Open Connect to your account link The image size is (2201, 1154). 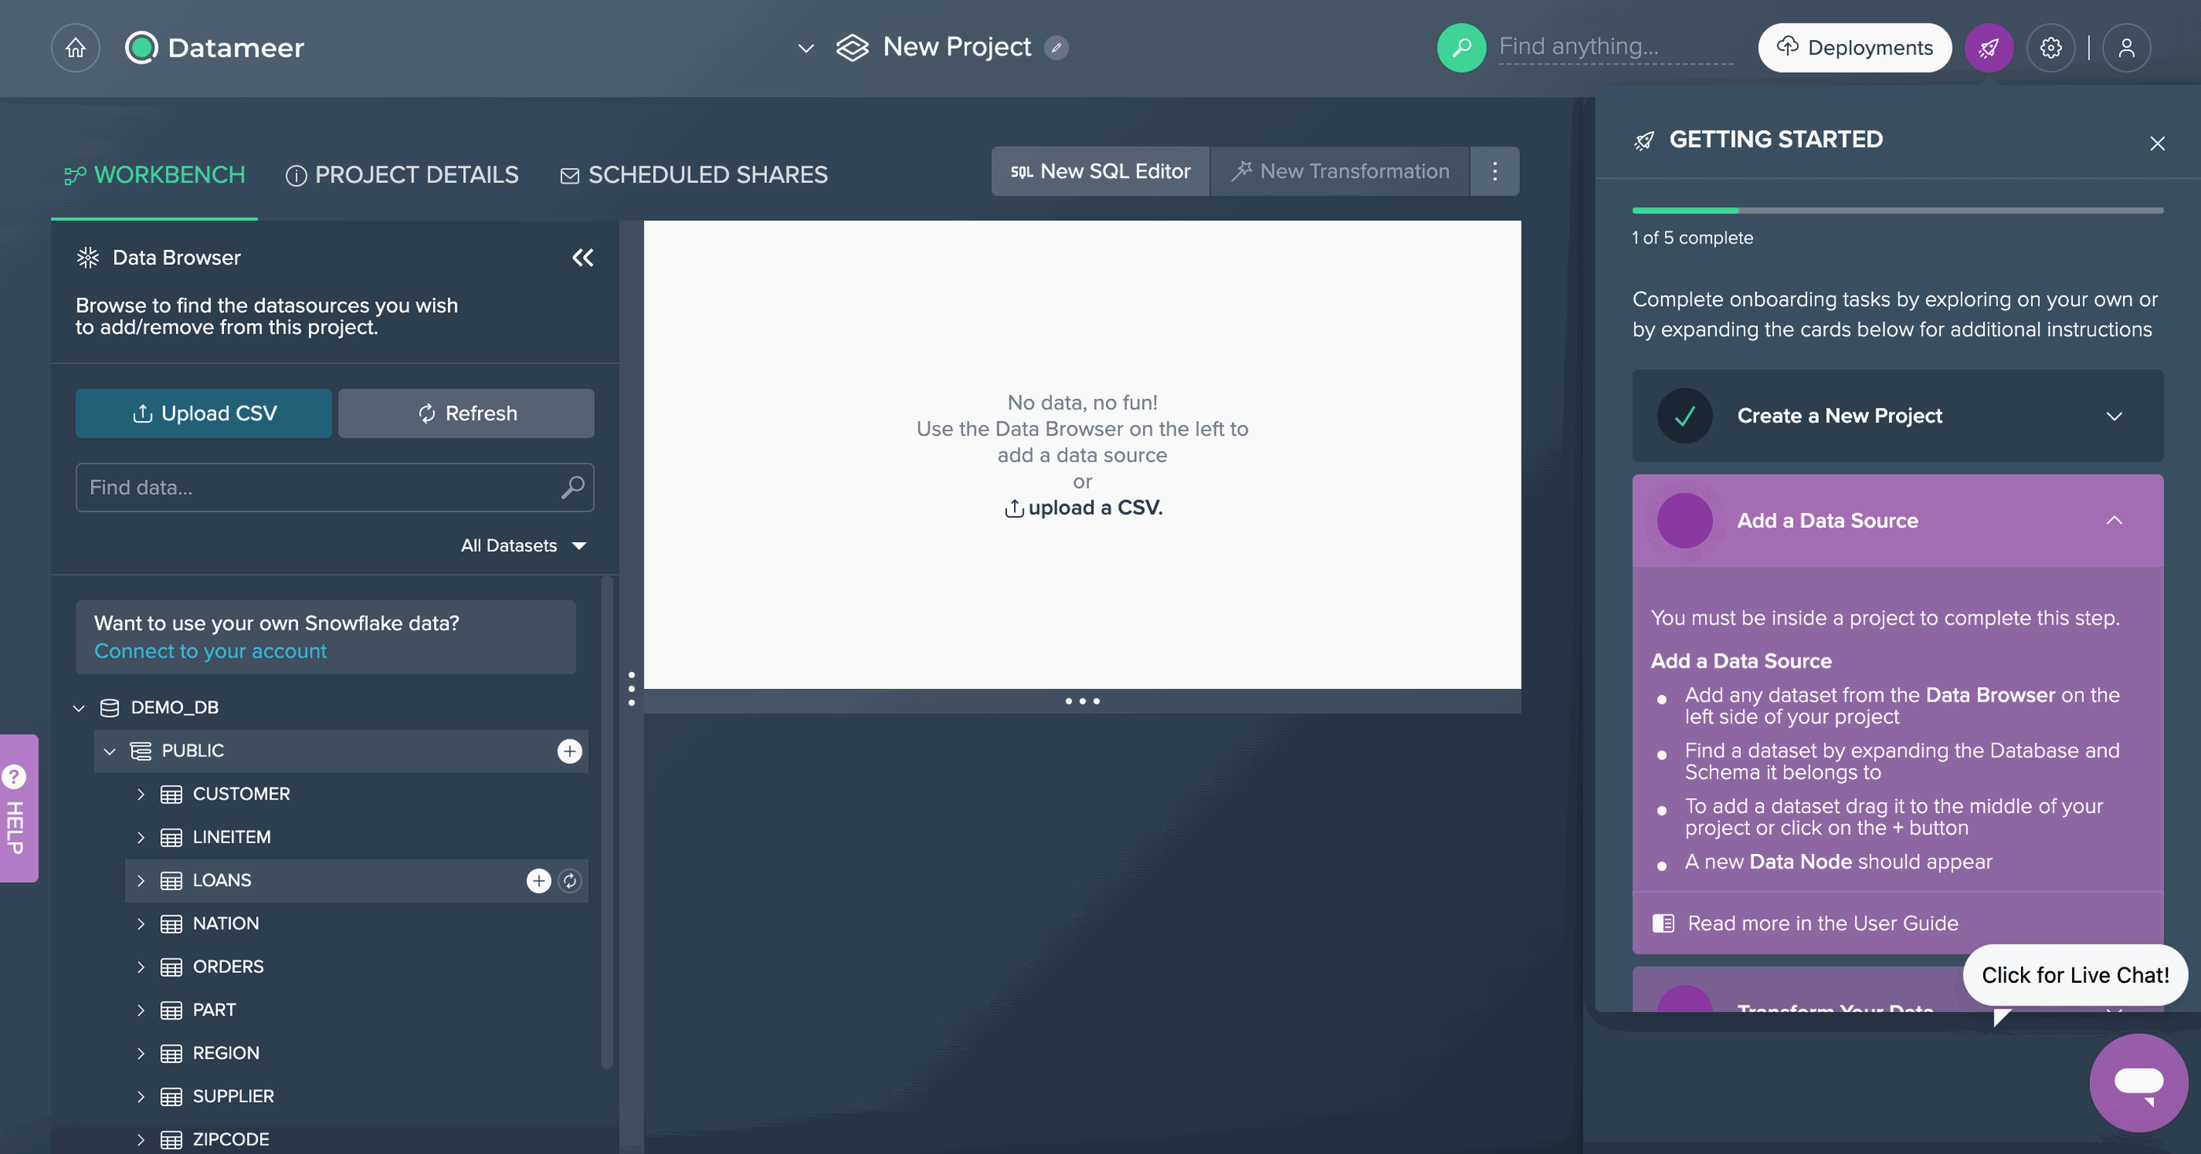209,651
